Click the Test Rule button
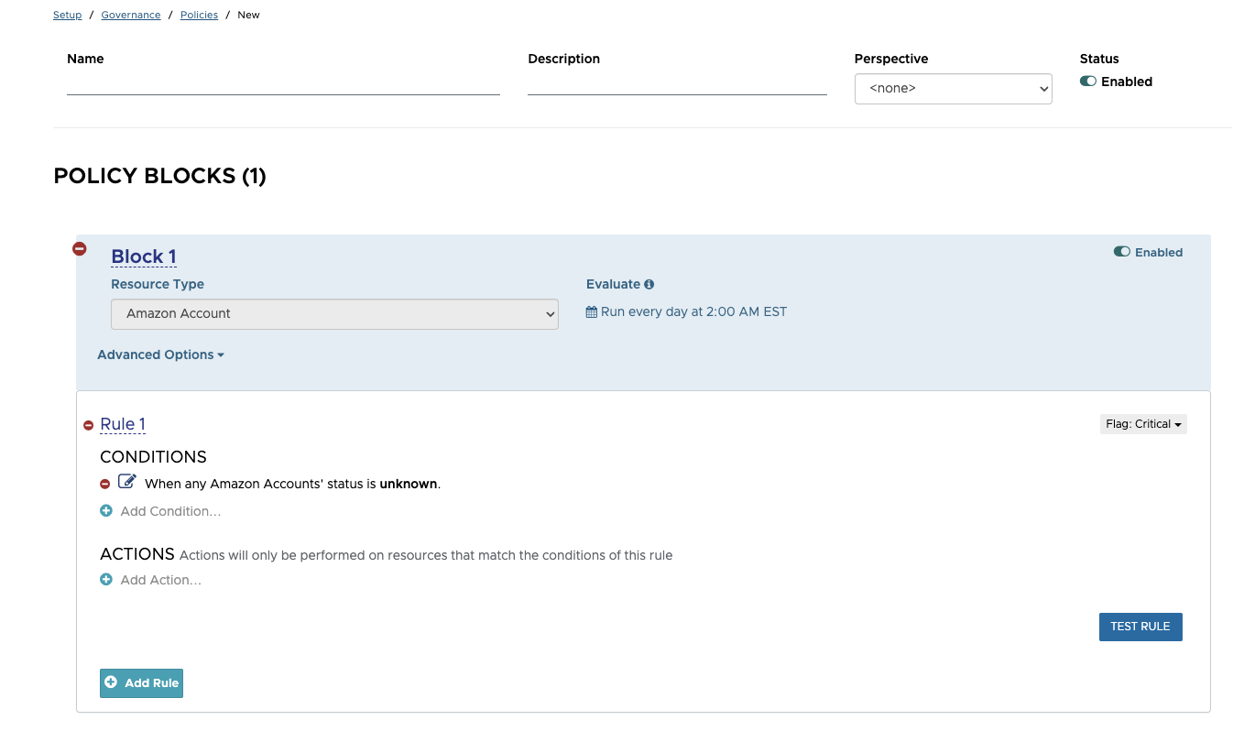The width and height of the screenshot is (1233, 742). point(1140,627)
